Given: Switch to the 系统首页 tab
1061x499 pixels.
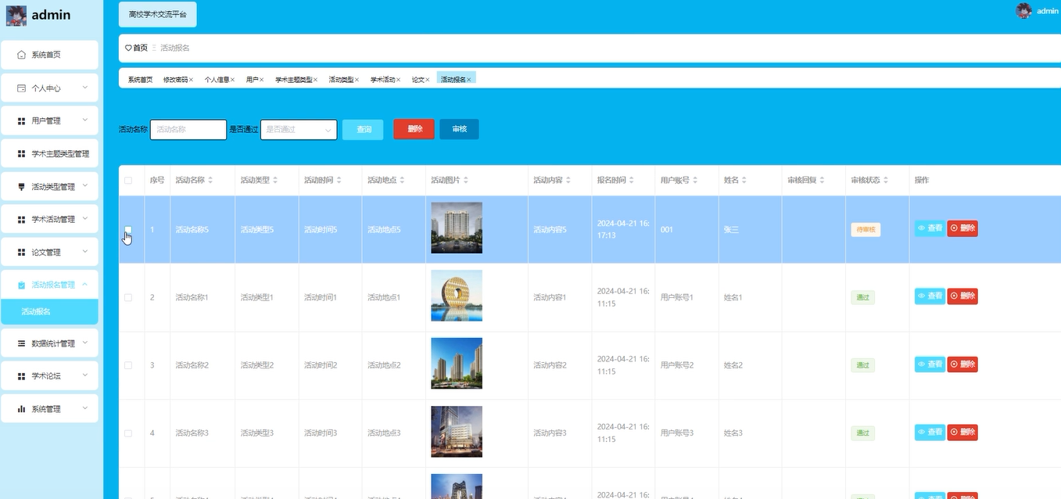Looking at the screenshot, I should 141,80.
